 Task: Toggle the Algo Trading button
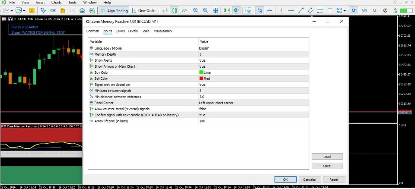click(x=114, y=11)
